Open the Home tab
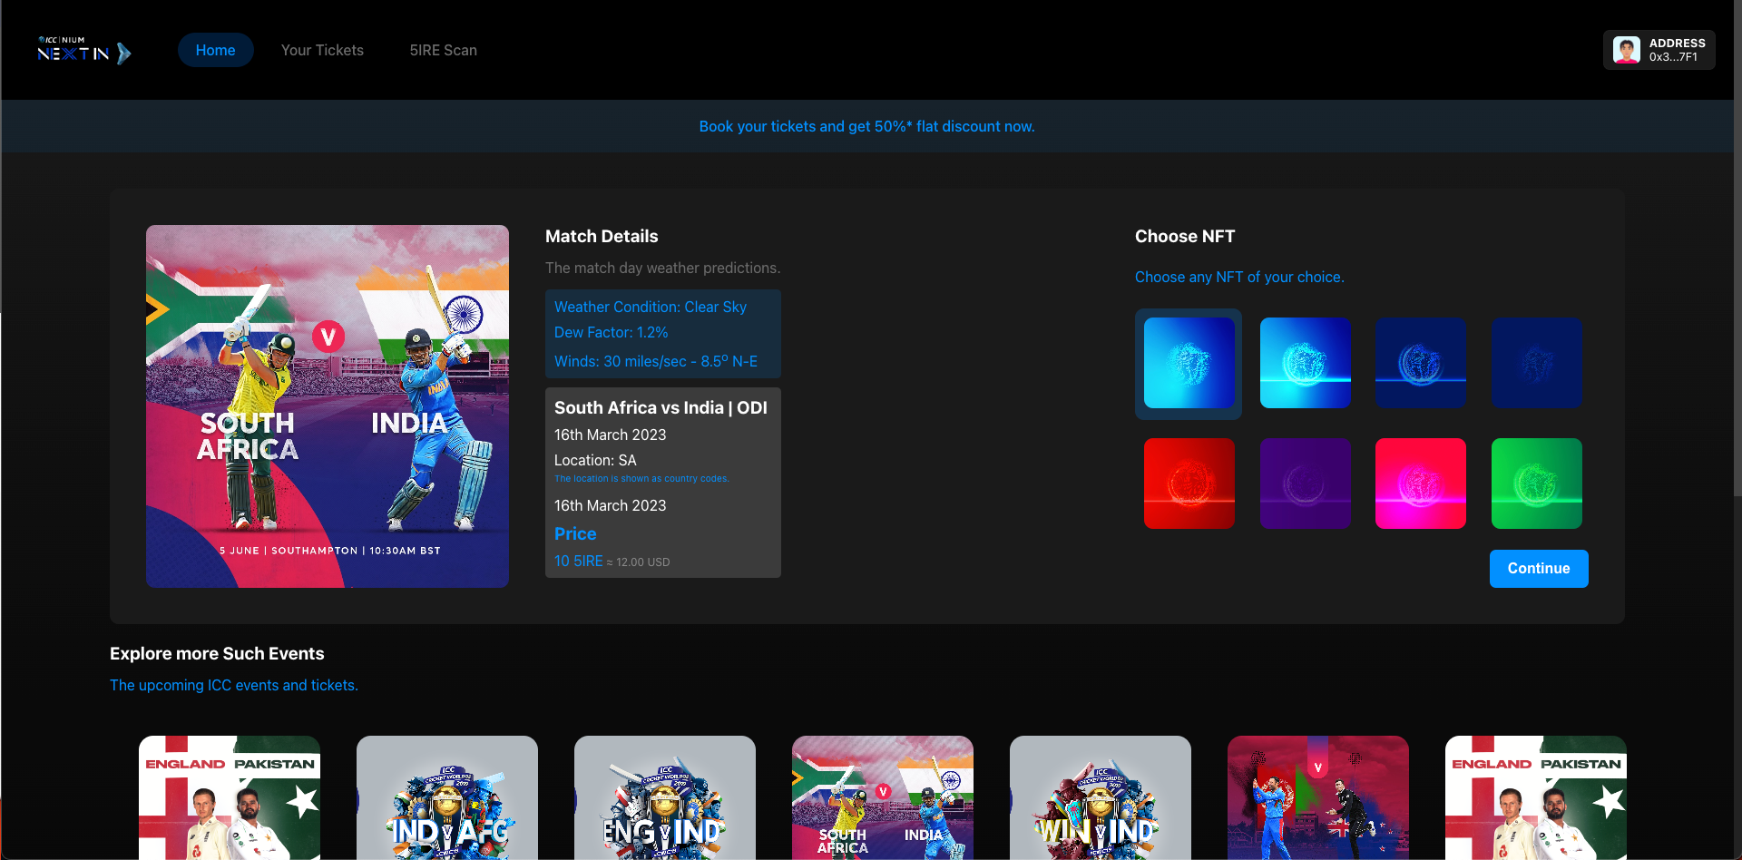1742x860 pixels. point(215,50)
